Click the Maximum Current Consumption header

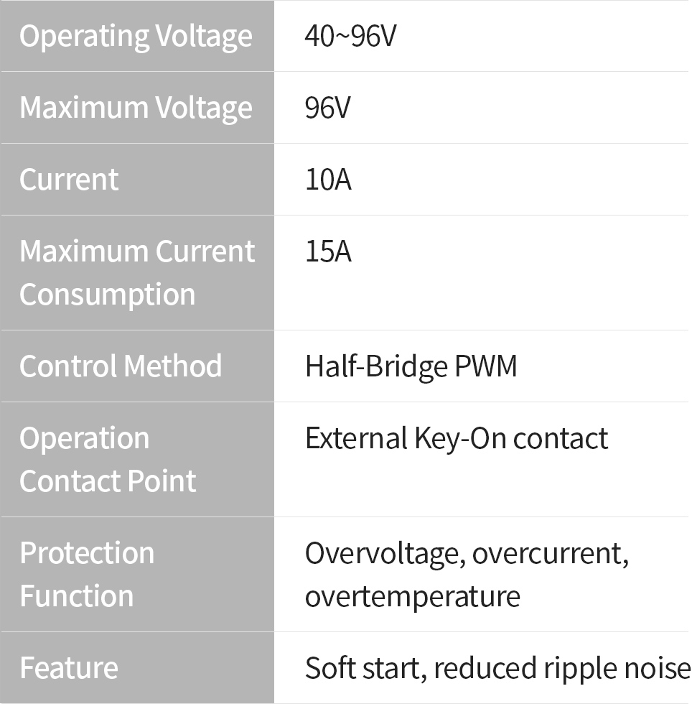(x=136, y=272)
